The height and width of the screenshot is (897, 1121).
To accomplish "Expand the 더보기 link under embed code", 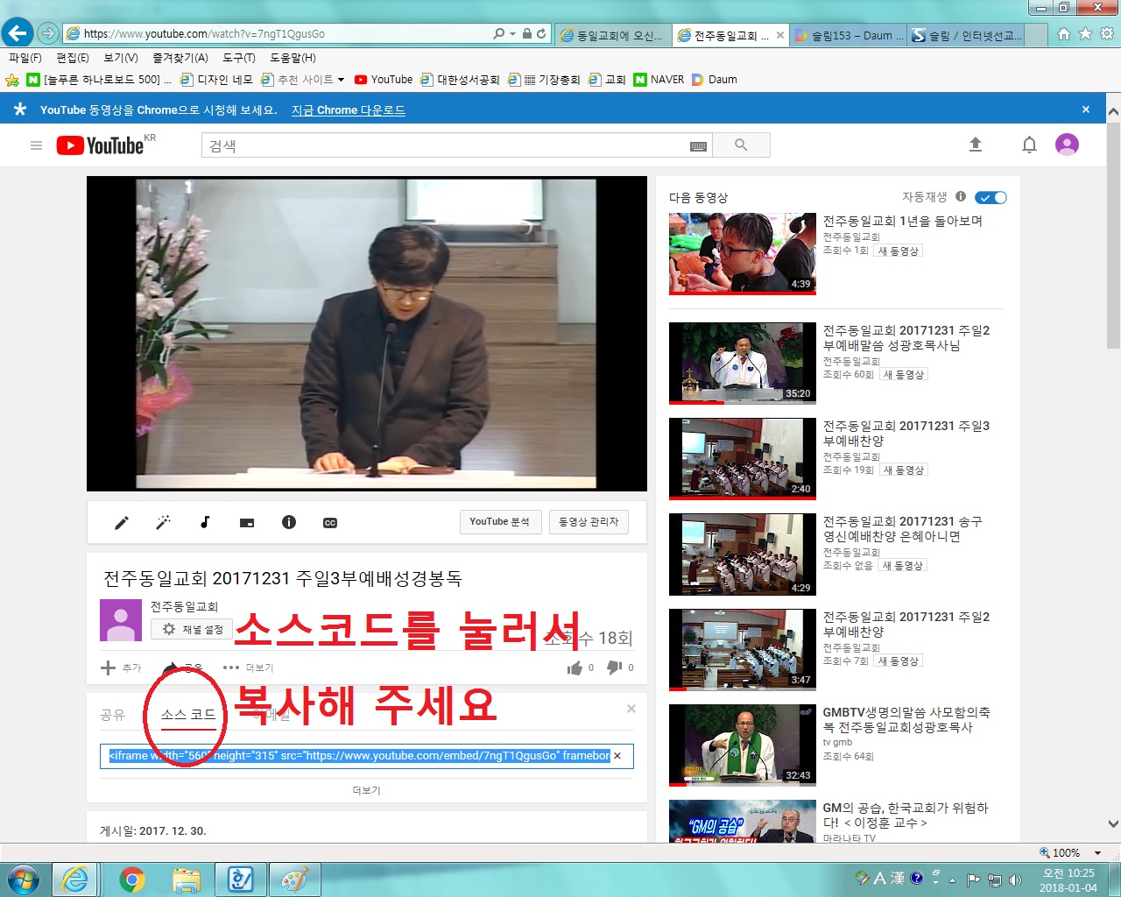I will 366,790.
